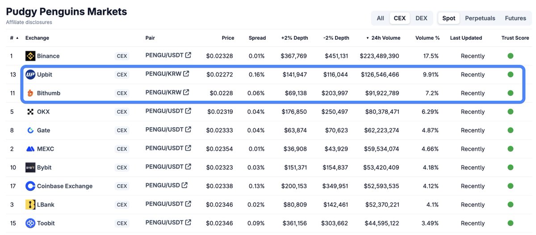This screenshot has height=235, width=536.
Task: Click the 0.16% spread value for Upbit
Action: (256, 74)
